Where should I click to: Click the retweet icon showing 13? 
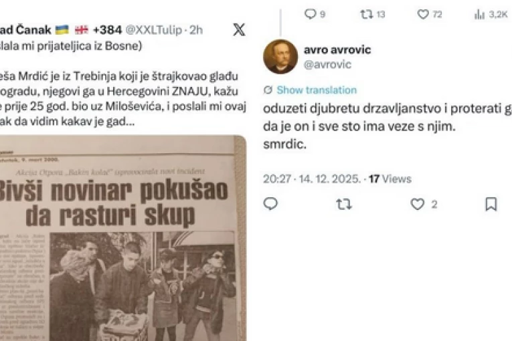click(x=366, y=14)
